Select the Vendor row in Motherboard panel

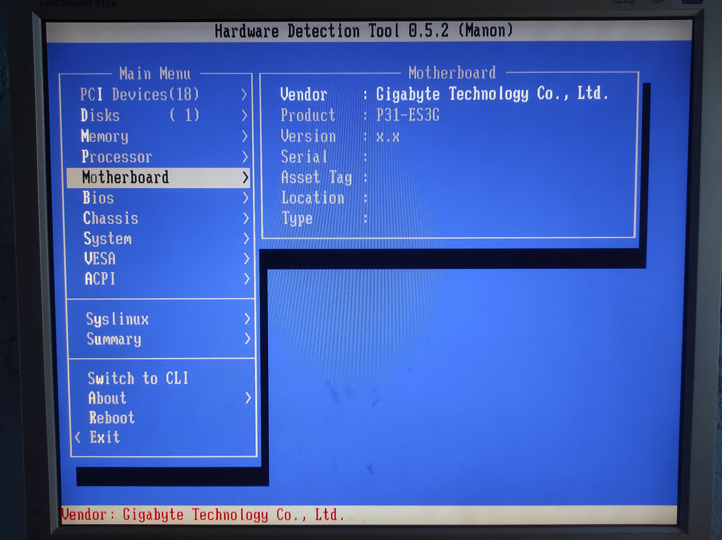444,94
